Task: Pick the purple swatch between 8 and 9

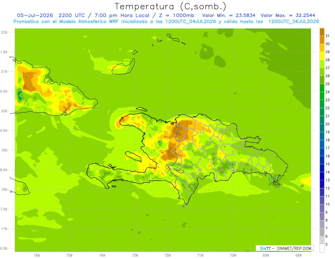Action: point(322,216)
